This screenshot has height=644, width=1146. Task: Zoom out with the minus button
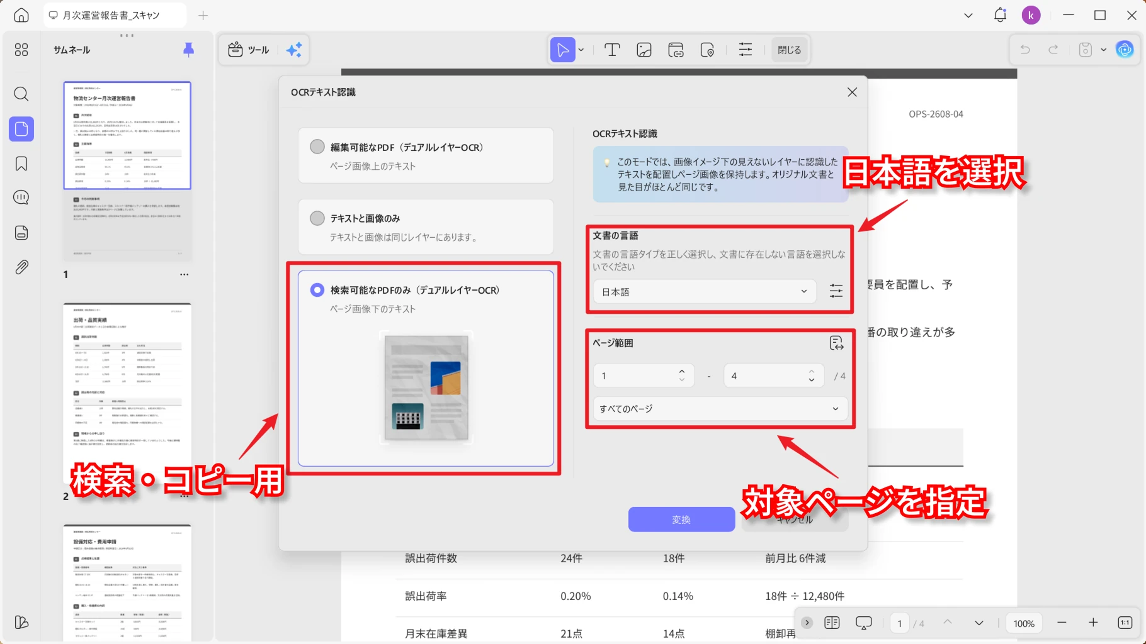point(1062,623)
